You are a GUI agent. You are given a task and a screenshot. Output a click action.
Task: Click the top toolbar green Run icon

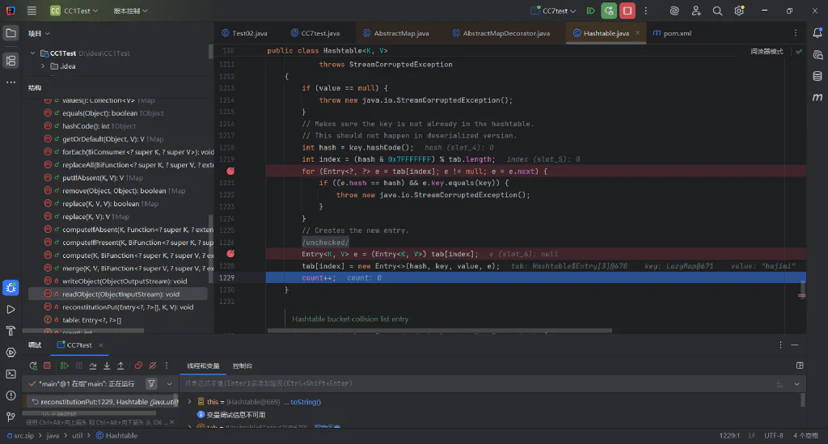(591, 11)
